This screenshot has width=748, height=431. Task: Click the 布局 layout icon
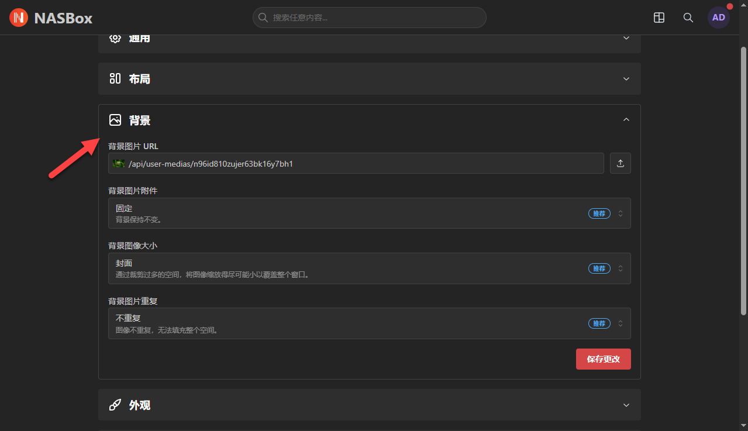click(x=115, y=78)
